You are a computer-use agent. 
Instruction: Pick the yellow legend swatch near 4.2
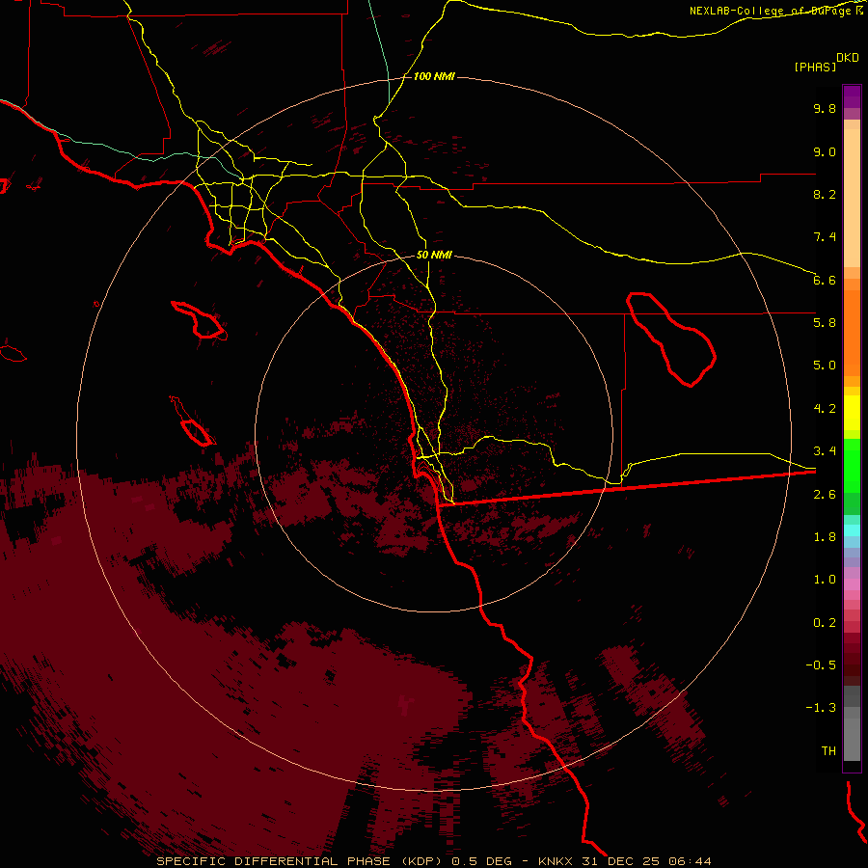pyautogui.click(x=852, y=413)
